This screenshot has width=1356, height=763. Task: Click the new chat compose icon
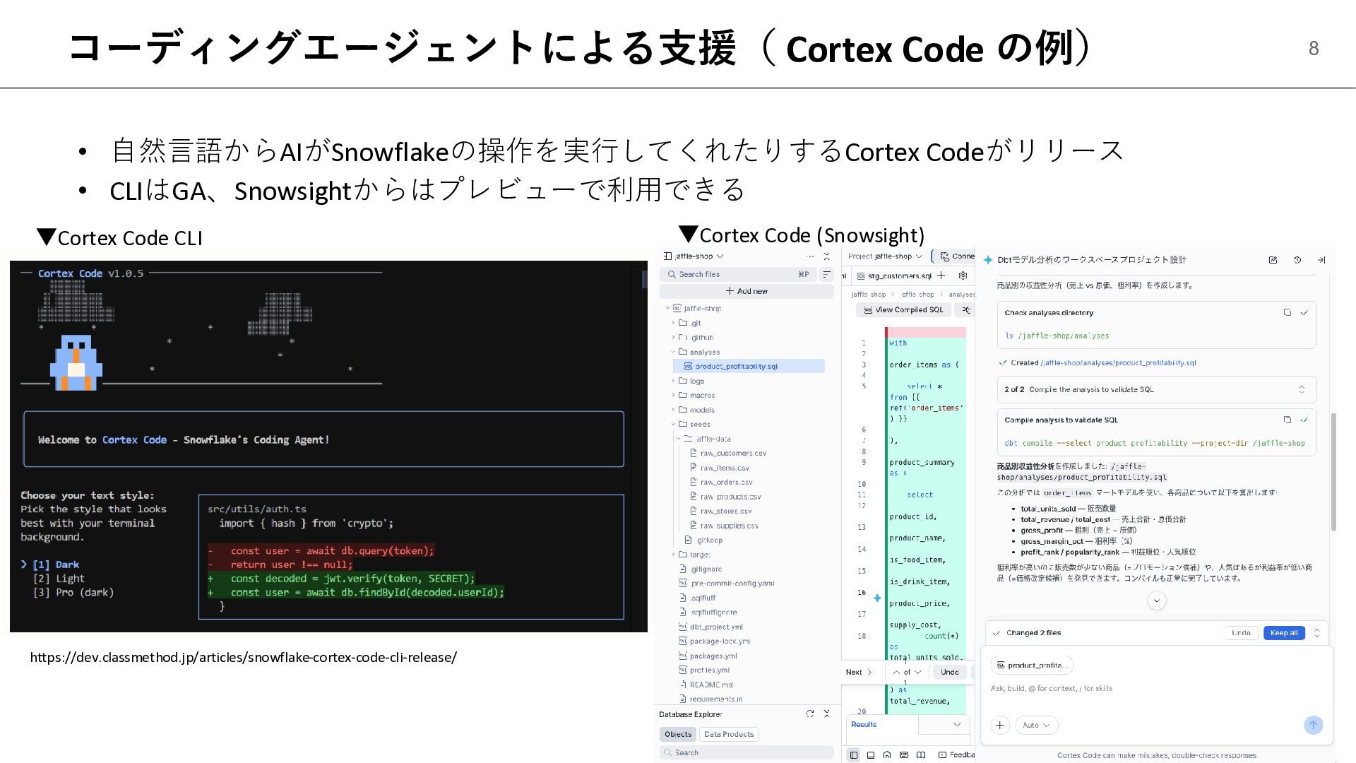[1273, 260]
